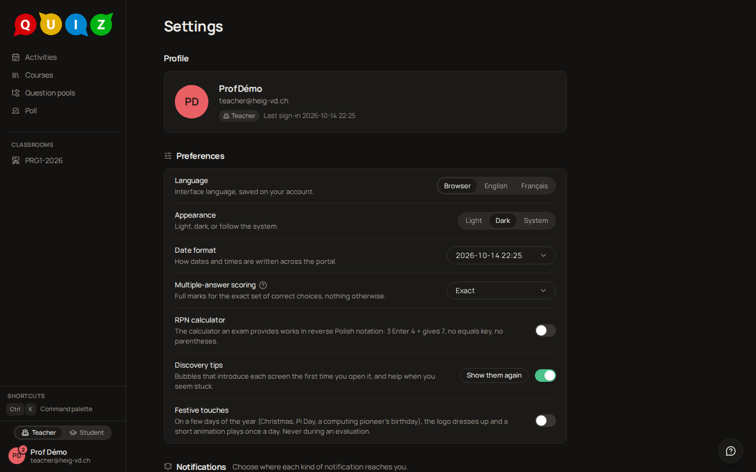Set interface language to English
756x472 pixels.
(496, 186)
